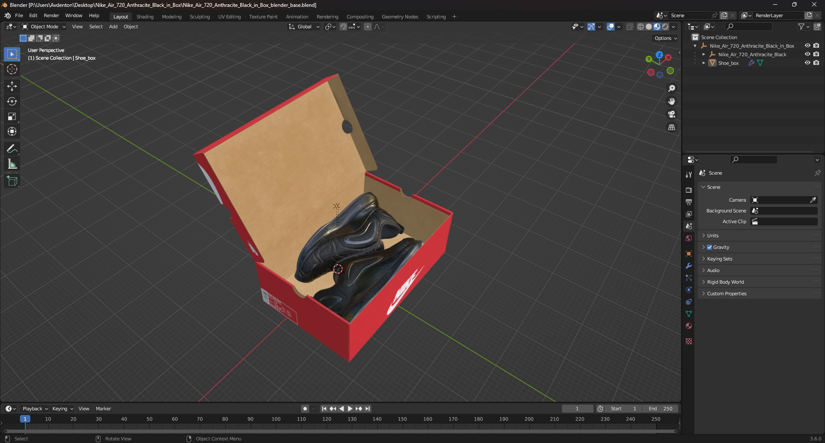Viewport: 825px width, 443px height.
Task: Switch perspective/orthographic grid icon
Action: [x=672, y=127]
